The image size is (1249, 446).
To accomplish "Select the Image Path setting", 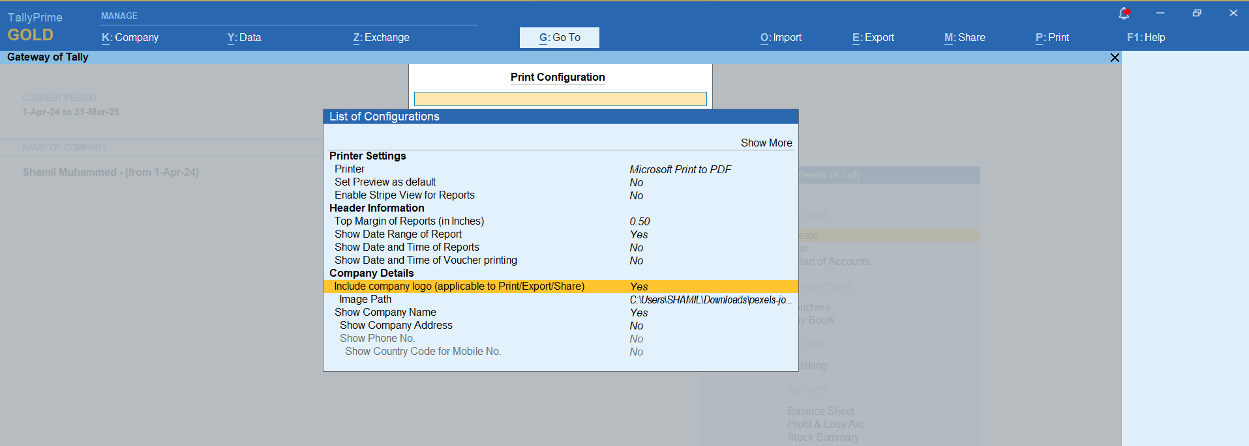I will 365,300.
